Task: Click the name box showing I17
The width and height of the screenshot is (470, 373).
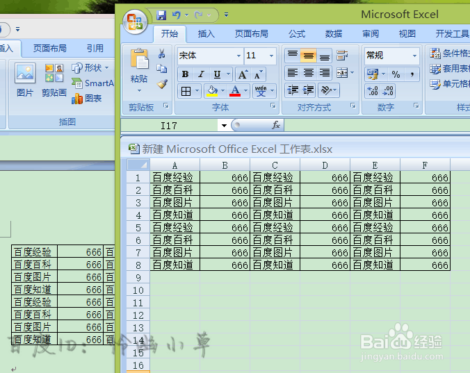Action: [x=170, y=126]
